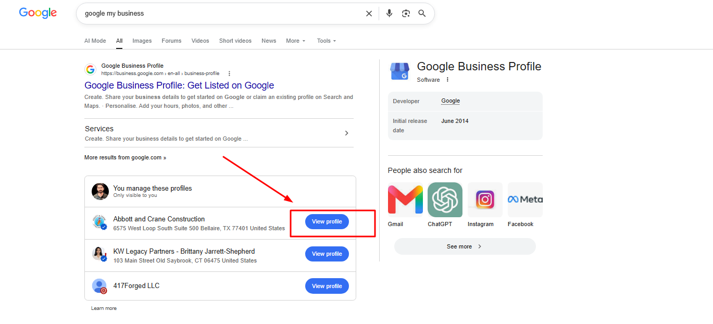Open Instagram from People also search for

[485, 200]
